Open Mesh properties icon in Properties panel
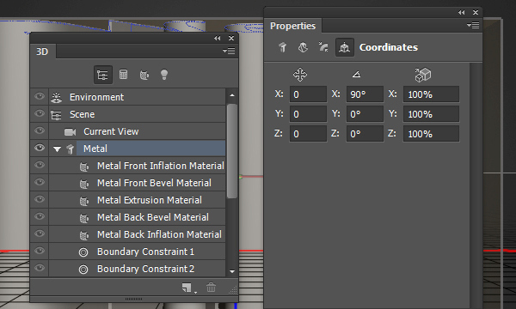The height and width of the screenshot is (309, 516). pos(283,47)
